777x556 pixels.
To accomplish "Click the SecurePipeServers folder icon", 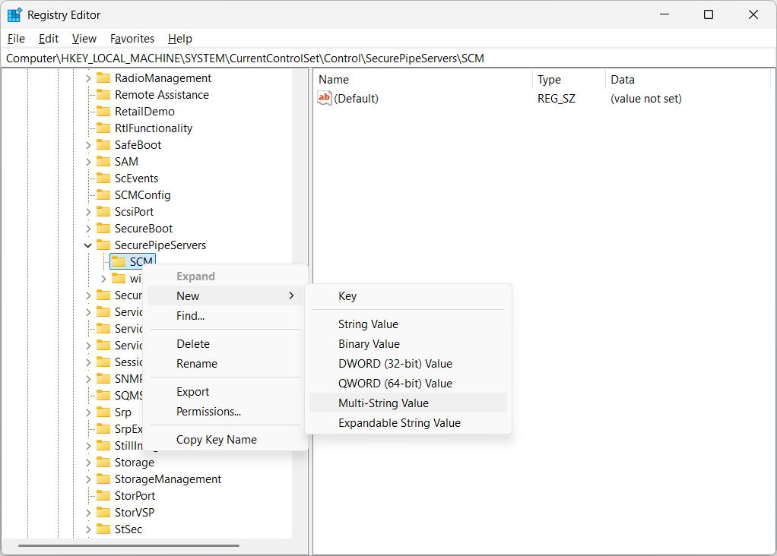I will (x=103, y=245).
